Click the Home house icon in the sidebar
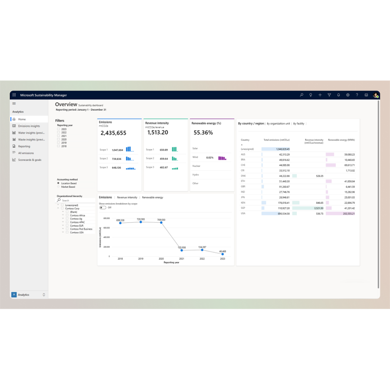The width and height of the screenshot is (390, 390). click(14, 119)
